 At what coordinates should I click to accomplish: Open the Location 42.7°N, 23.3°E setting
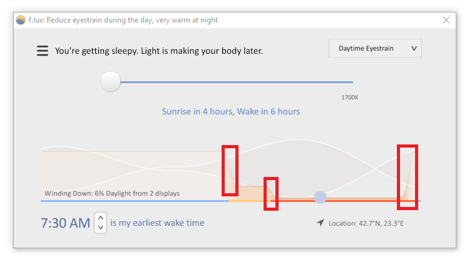[x=366, y=223]
